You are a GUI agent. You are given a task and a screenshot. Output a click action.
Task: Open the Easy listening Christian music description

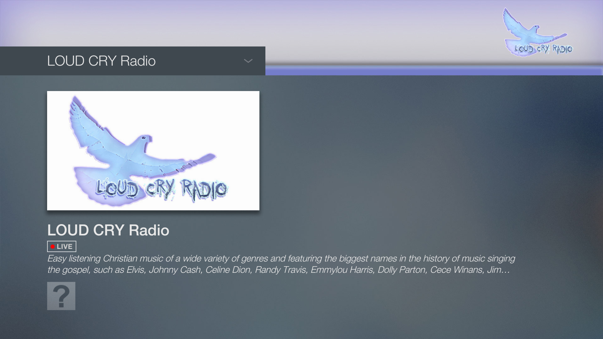click(281, 258)
